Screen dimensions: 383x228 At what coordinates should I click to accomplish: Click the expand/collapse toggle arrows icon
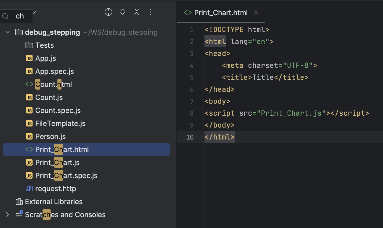coord(123,12)
